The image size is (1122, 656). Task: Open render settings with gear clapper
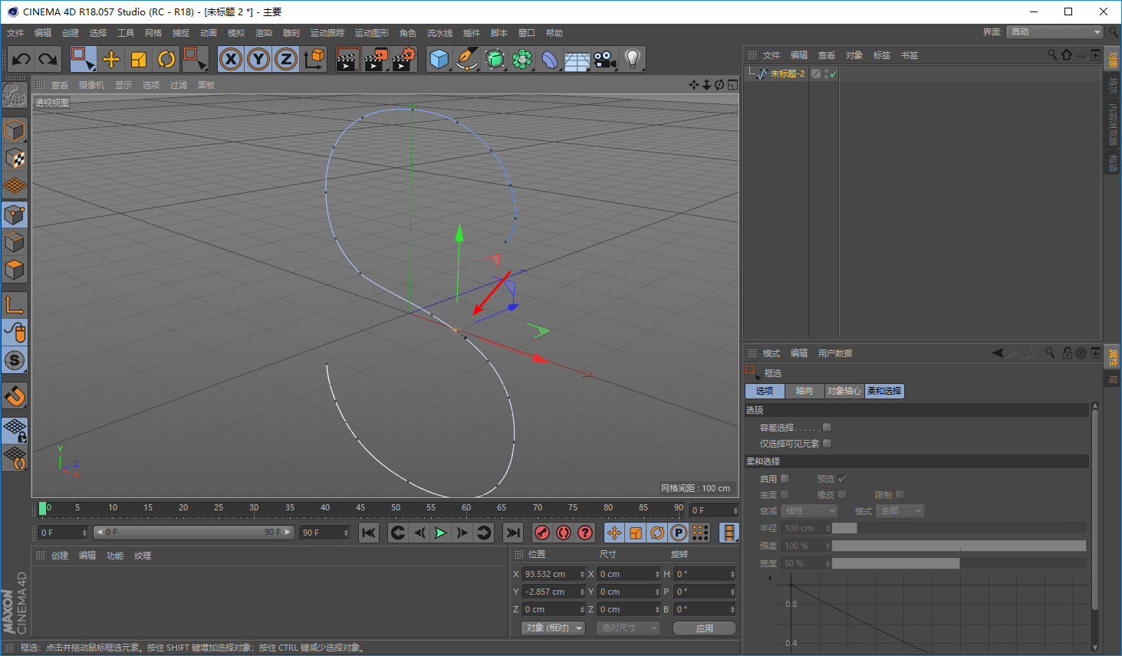click(403, 59)
